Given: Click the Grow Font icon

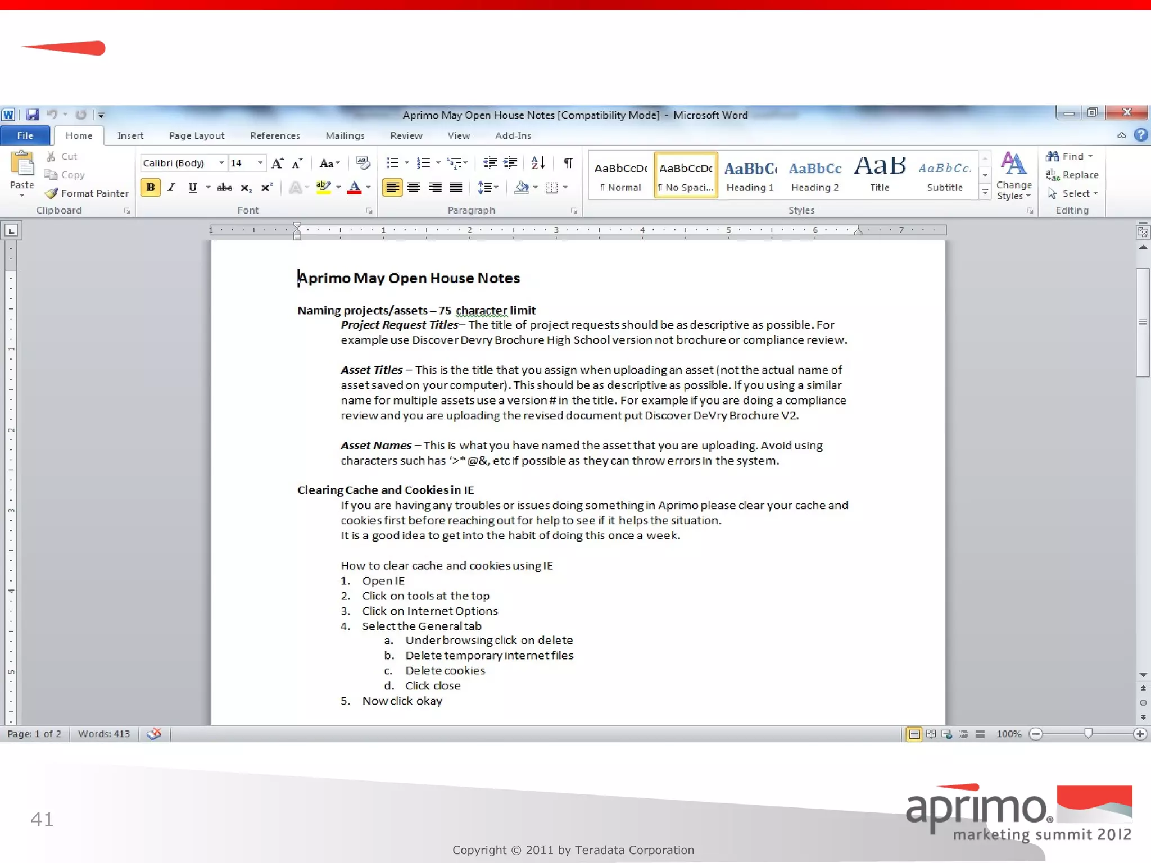Looking at the screenshot, I should 277,163.
